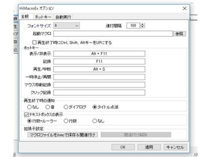Expand the フォントサイズ dropdown
This screenshot has width=211, height=157.
[x=66, y=26]
